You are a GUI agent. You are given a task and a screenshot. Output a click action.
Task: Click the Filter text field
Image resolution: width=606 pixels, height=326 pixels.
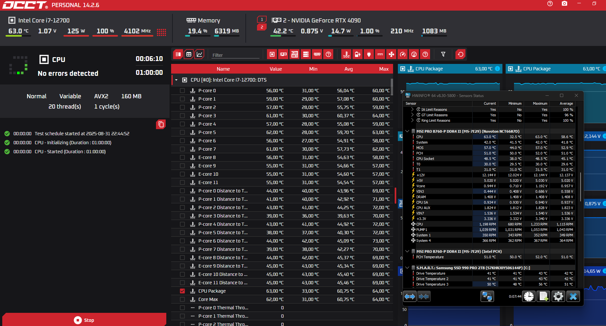[x=236, y=55]
